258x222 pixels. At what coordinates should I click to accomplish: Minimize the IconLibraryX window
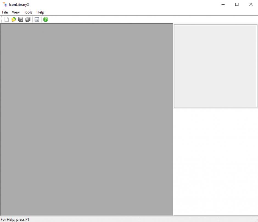coord(223,4)
